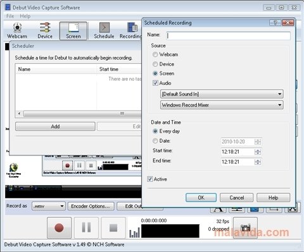Image resolution: width=304 pixels, height=252 pixels.
Task: Cancel the Scheduled Recording dialog
Action: click(x=236, y=198)
